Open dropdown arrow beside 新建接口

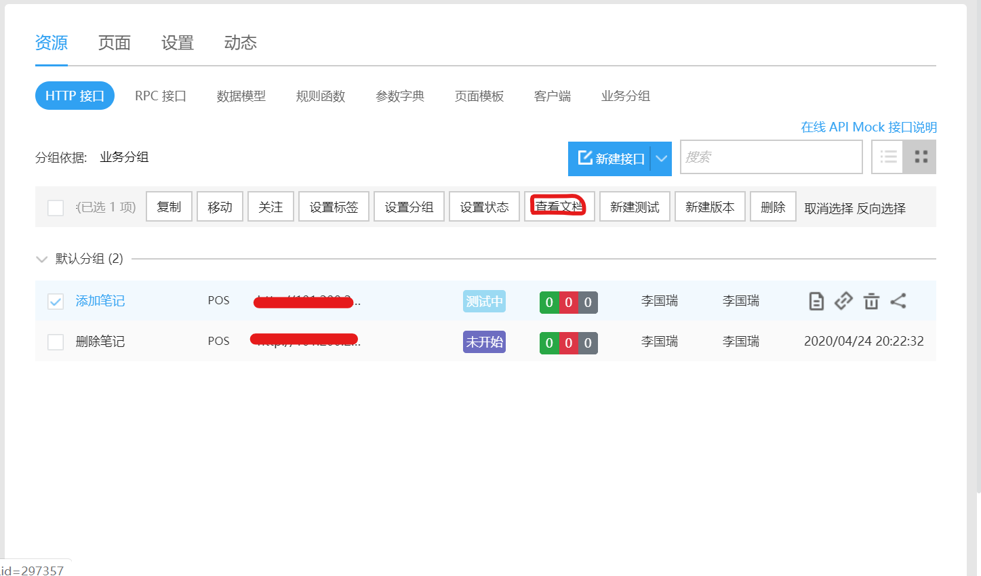point(661,159)
